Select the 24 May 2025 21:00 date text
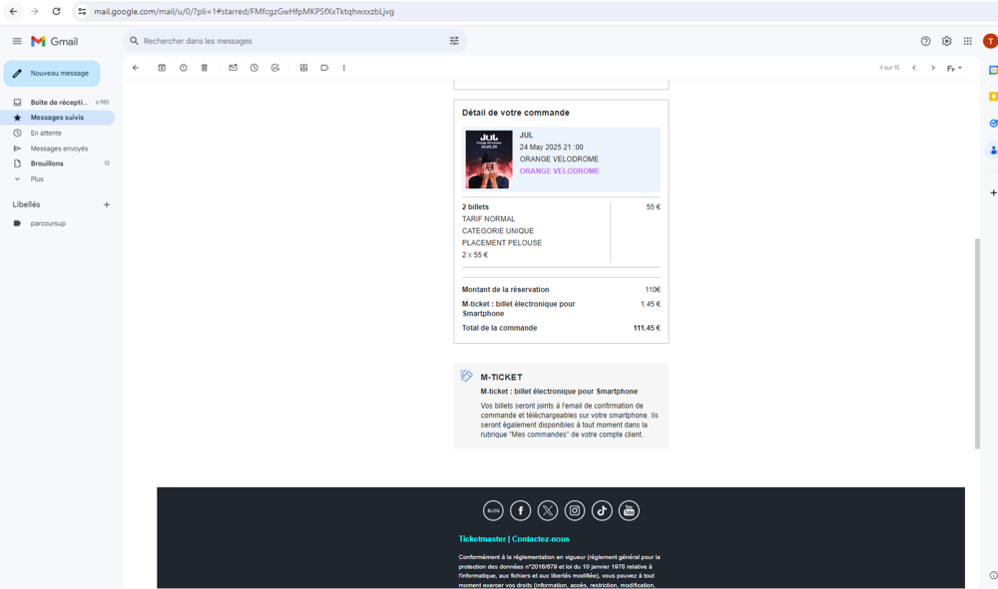 551,147
